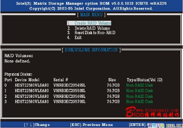
Task: Click the up/down arrows Change hint
Action: click(37, 125)
